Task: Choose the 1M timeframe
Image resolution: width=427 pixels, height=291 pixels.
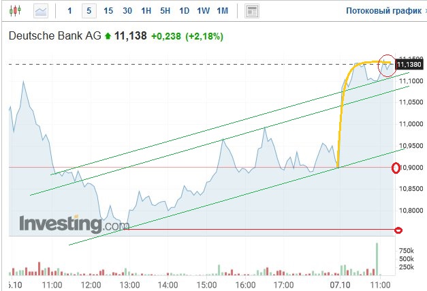Action: [x=223, y=11]
